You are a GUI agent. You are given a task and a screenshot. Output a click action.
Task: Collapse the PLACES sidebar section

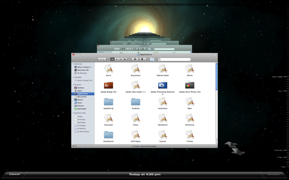point(74,85)
